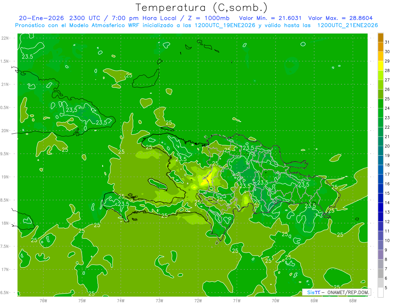
Task: Click latitude axis label '8.5N'
Action: pos(5,200)
